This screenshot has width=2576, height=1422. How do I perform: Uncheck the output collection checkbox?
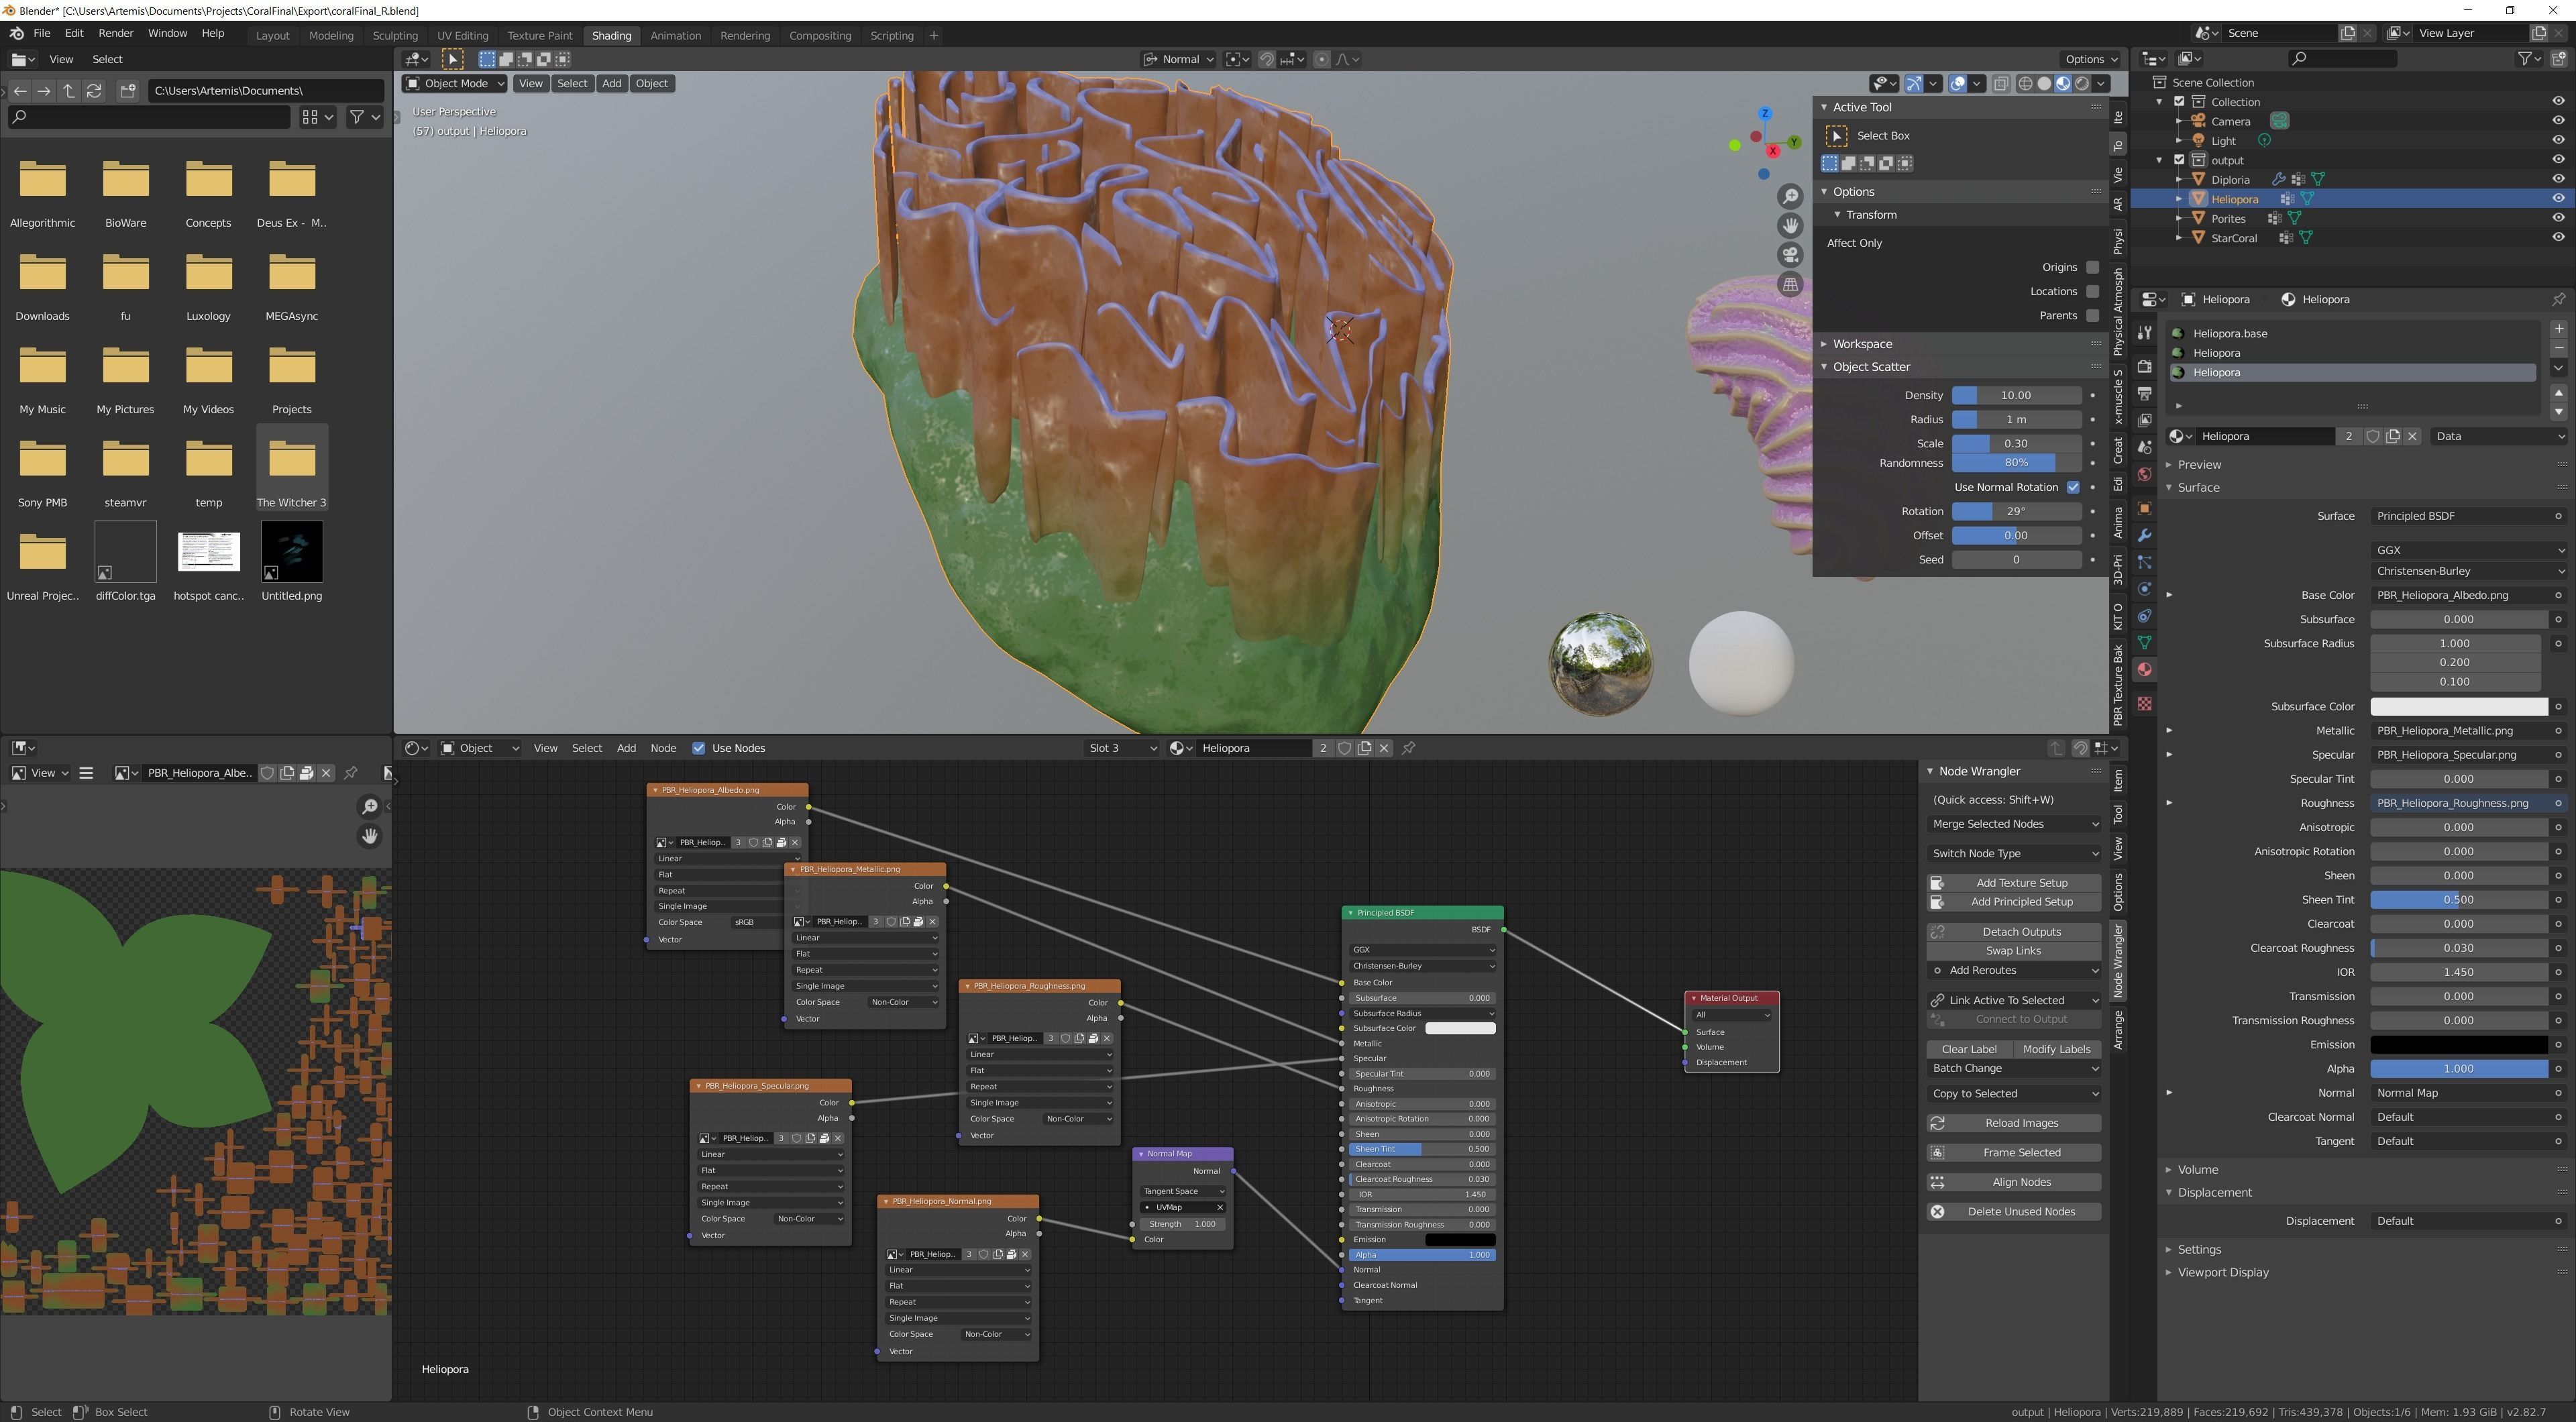(2180, 160)
